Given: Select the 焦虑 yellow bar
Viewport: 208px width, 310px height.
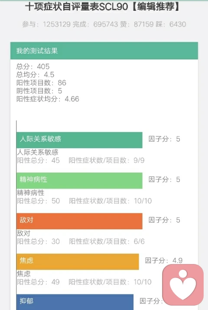Looking at the screenshot, I should pos(78,261).
